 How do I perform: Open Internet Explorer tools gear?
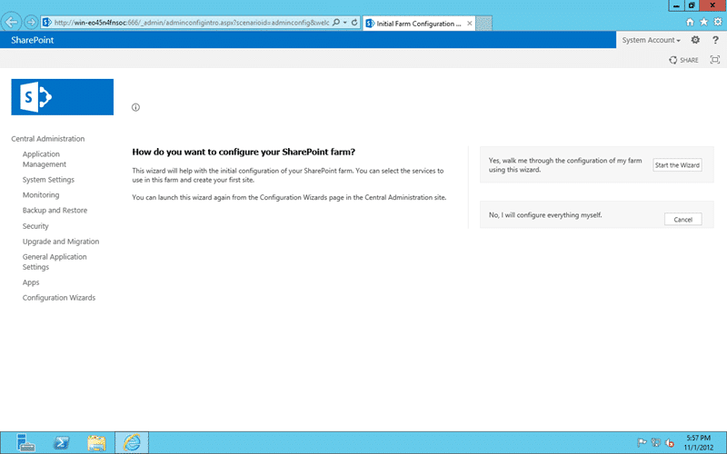(x=718, y=22)
